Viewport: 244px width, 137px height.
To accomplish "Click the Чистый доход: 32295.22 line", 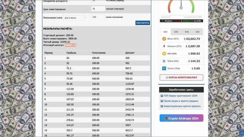I will tap(56, 42).
